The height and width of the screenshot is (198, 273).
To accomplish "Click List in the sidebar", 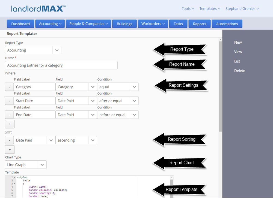I will click(x=237, y=61).
